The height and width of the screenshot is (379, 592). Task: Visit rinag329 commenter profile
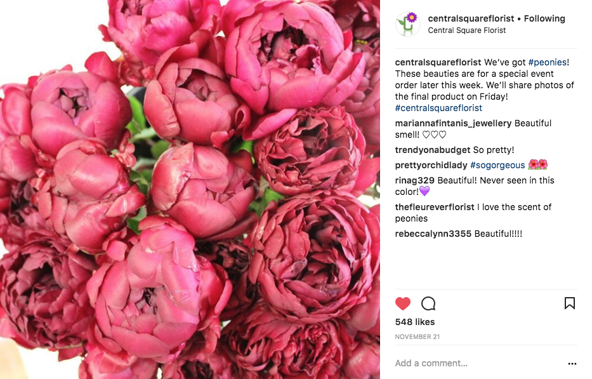coord(414,180)
